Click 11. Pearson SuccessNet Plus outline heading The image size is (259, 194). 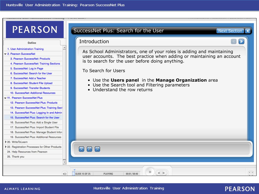pos(25,98)
